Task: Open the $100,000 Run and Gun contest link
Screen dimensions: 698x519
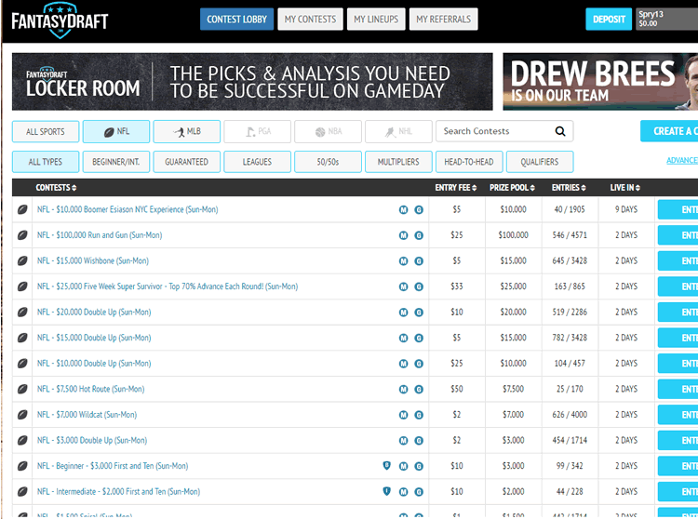Action: point(100,234)
